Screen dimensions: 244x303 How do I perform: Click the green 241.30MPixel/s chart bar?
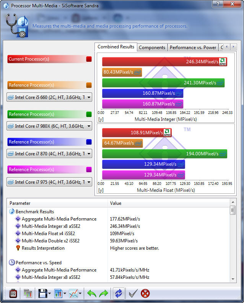[x=163, y=83]
